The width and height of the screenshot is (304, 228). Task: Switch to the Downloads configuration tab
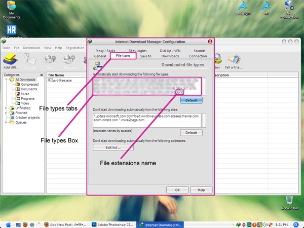(x=170, y=56)
